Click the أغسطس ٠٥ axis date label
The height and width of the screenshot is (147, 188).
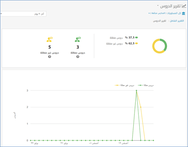(94, 143)
